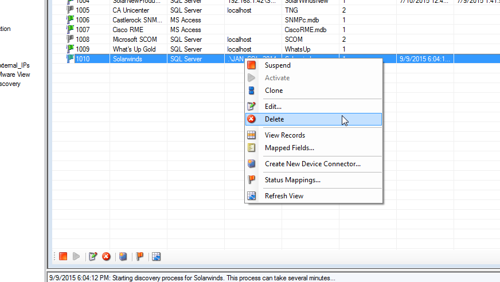Image resolution: width=500 pixels, height=282 pixels.
Task: Click the gray Activate arrow in bottom toolbar
Action: coord(76,256)
